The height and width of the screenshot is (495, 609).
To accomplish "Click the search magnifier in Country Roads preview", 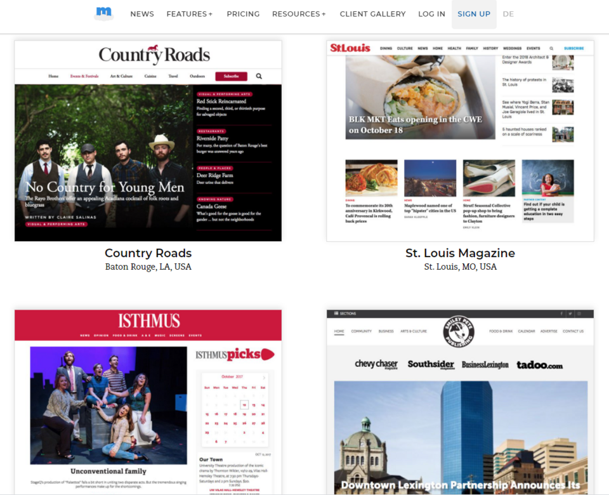I will click(x=259, y=76).
